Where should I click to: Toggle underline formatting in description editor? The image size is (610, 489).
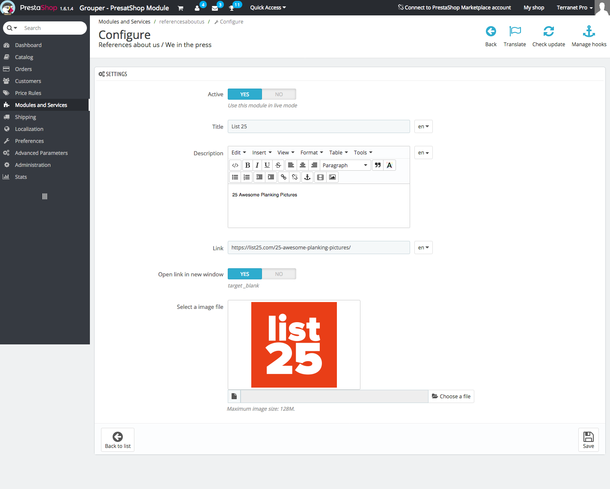click(x=267, y=165)
